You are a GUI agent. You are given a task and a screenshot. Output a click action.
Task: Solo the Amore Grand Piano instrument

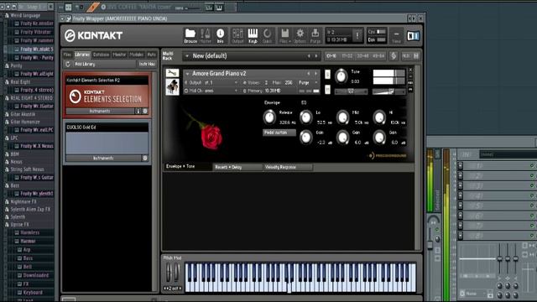coord(328,74)
